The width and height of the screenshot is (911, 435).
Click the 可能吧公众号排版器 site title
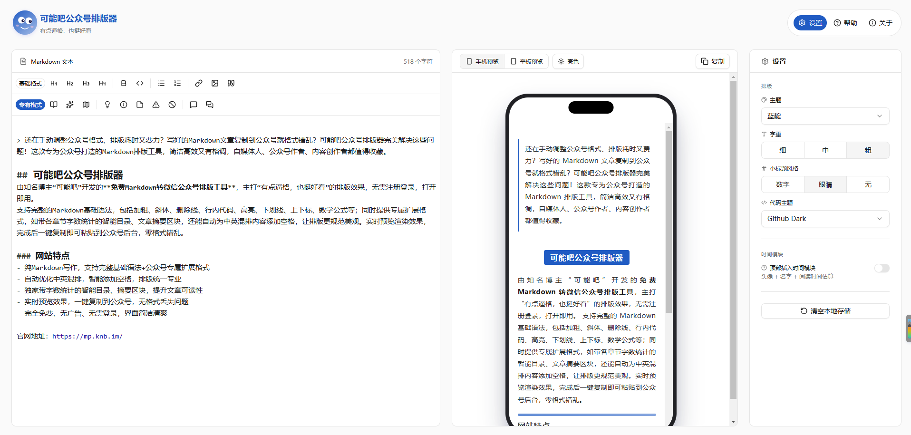(x=78, y=19)
